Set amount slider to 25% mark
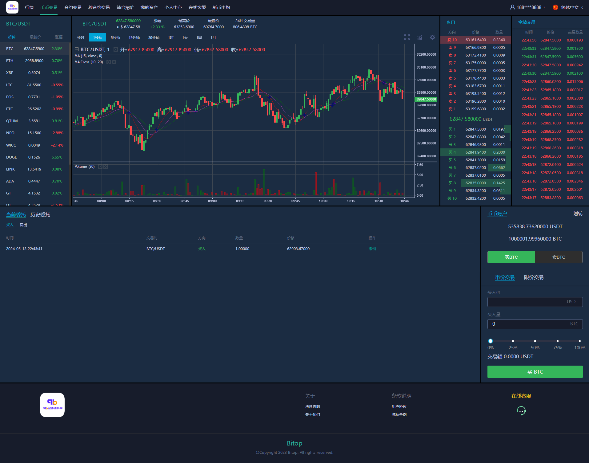The width and height of the screenshot is (589, 463). click(513, 341)
